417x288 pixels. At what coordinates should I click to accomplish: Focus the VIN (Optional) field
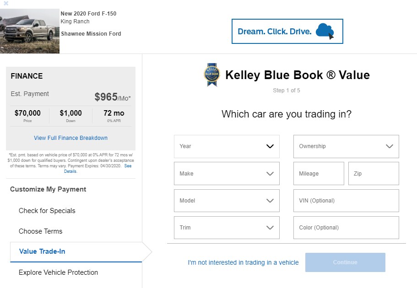pyautogui.click(x=346, y=201)
